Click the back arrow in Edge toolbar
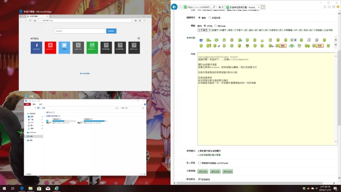Screen dimensions: 341x192 click(21, 20)
